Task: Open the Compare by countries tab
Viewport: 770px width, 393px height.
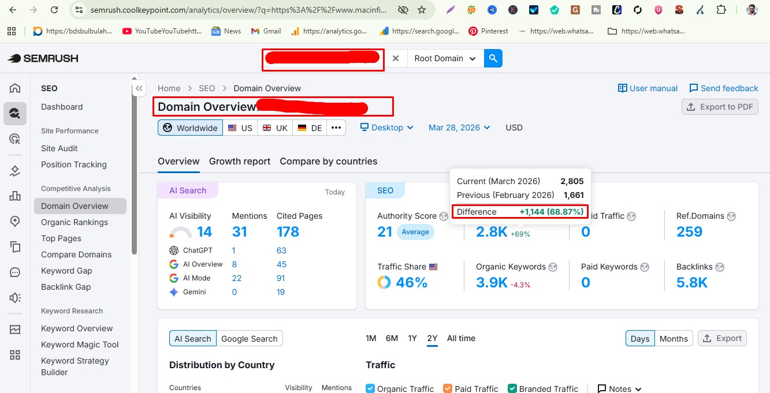Action: tap(328, 161)
